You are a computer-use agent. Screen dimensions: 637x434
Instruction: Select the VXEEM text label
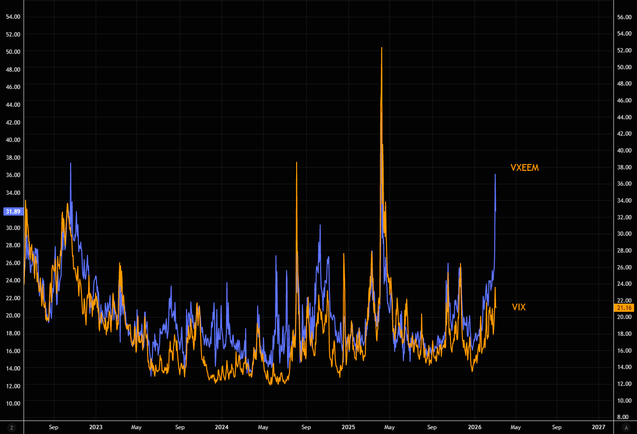point(525,168)
